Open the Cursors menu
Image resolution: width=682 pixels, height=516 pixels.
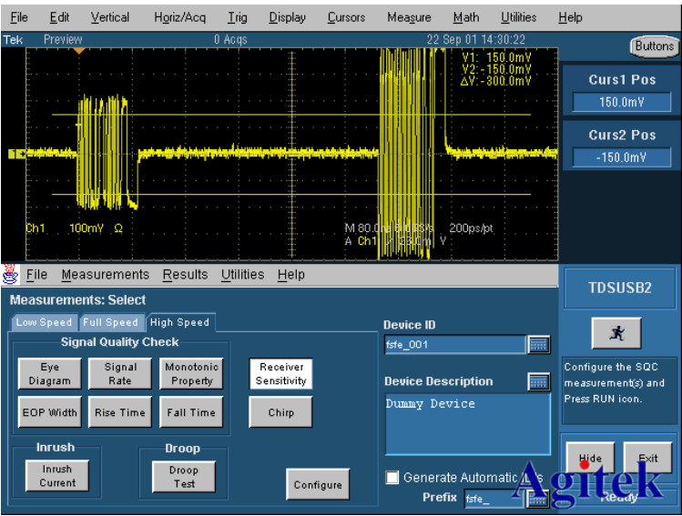point(346,17)
